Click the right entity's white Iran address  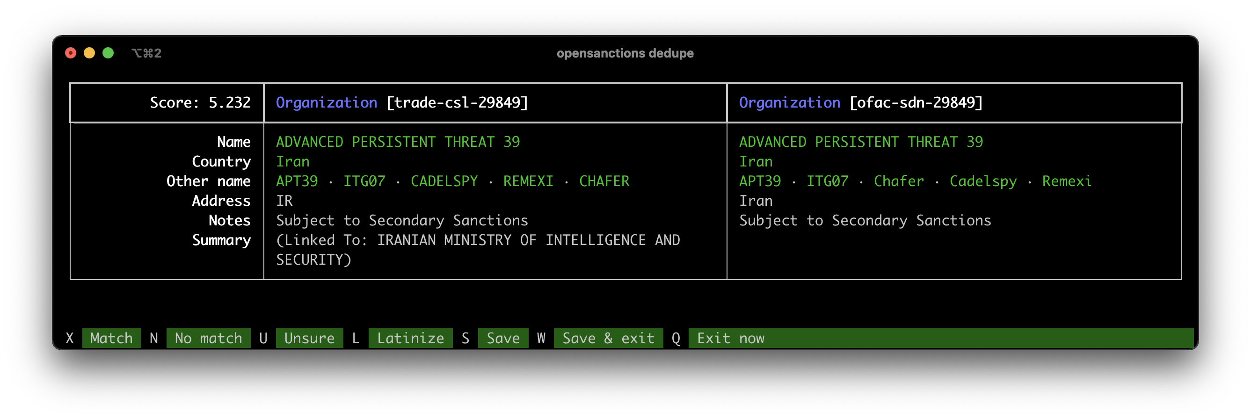(756, 201)
